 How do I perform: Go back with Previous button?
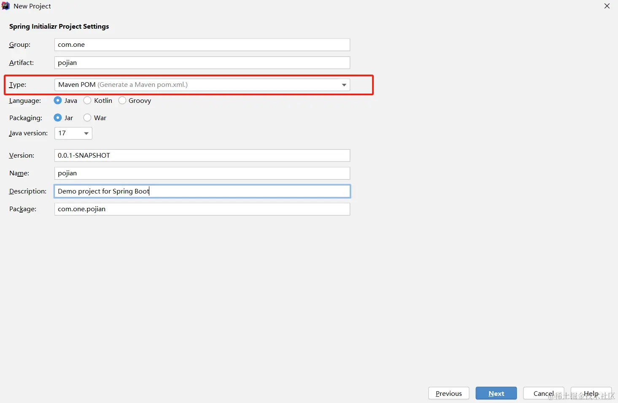(x=449, y=393)
